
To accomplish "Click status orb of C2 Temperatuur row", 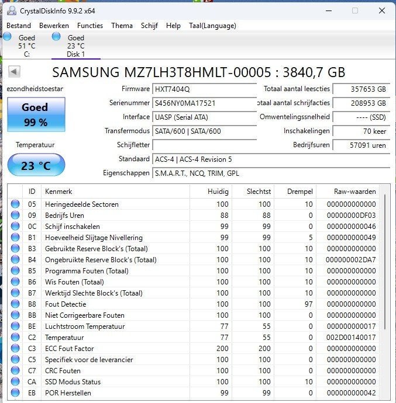I will pos(15,337).
